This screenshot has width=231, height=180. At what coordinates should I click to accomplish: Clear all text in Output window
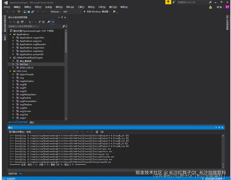click(97, 132)
